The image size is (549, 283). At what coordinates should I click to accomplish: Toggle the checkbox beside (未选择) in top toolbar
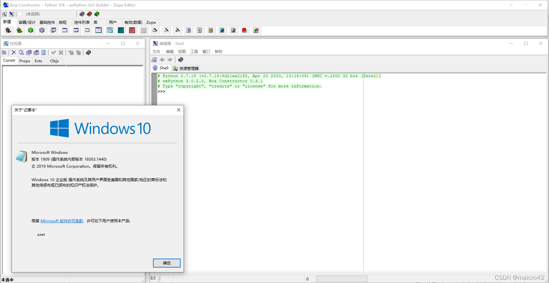coord(20,14)
